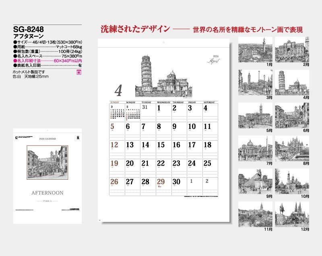Click the pink 名入印刷寸法 60×340 line

pyautogui.click(x=47, y=61)
